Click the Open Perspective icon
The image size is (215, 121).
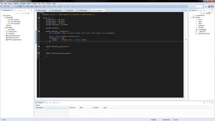click(206, 6)
